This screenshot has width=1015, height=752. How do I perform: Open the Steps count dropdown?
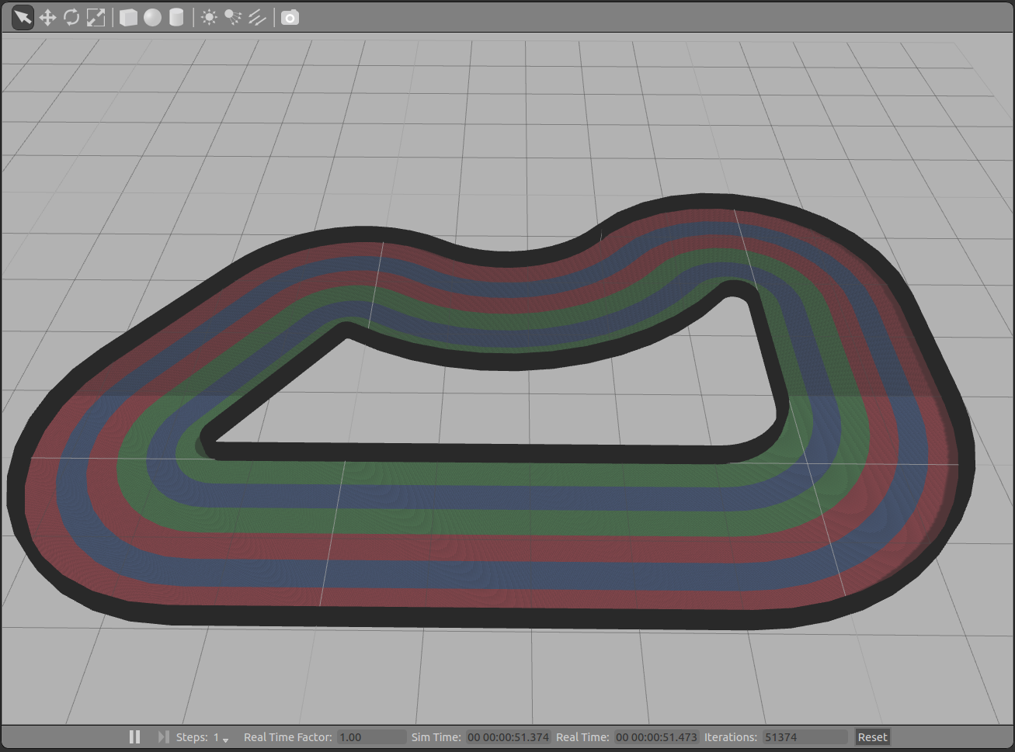point(222,737)
